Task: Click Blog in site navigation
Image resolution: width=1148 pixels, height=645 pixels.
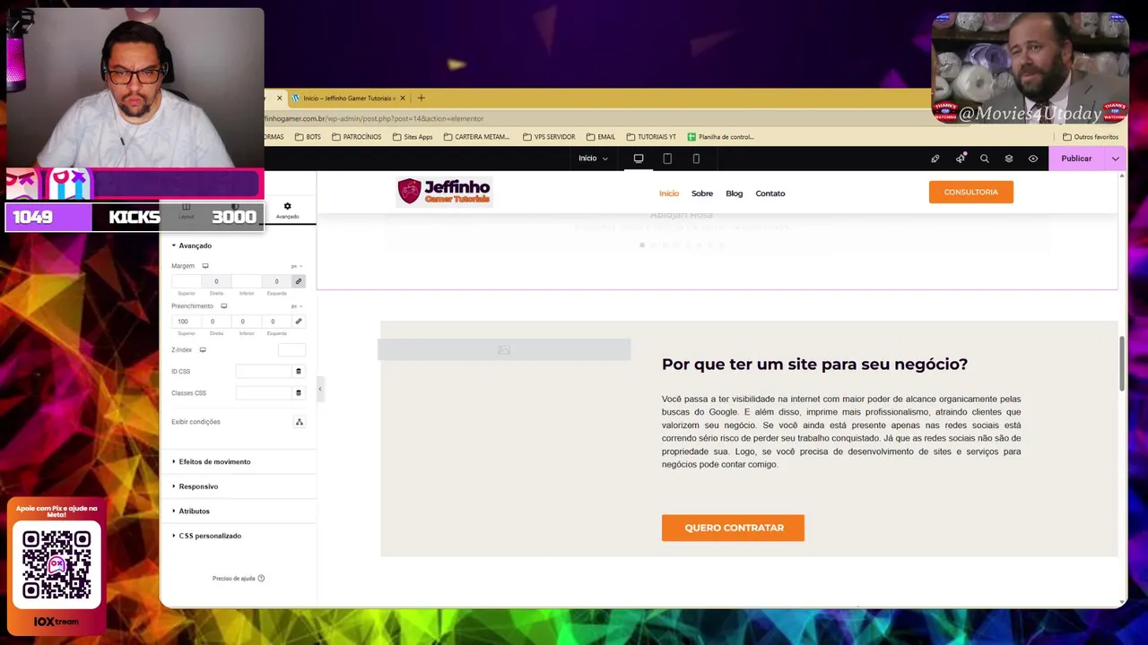Action: pyautogui.click(x=735, y=193)
